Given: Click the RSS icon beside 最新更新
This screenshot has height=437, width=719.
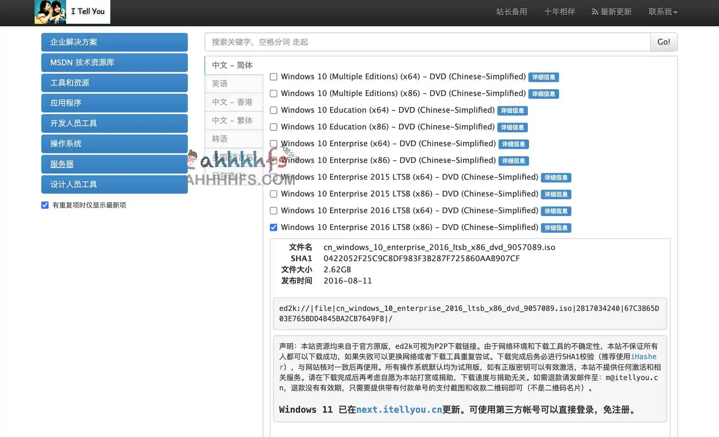Looking at the screenshot, I should coord(595,12).
